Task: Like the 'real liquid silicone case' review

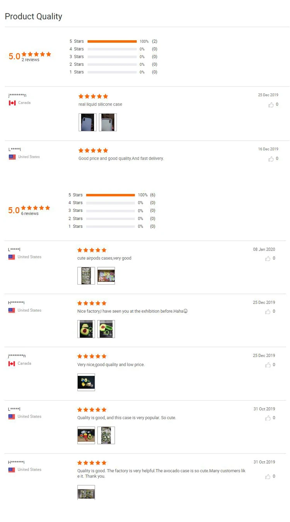Action: (x=271, y=105)
